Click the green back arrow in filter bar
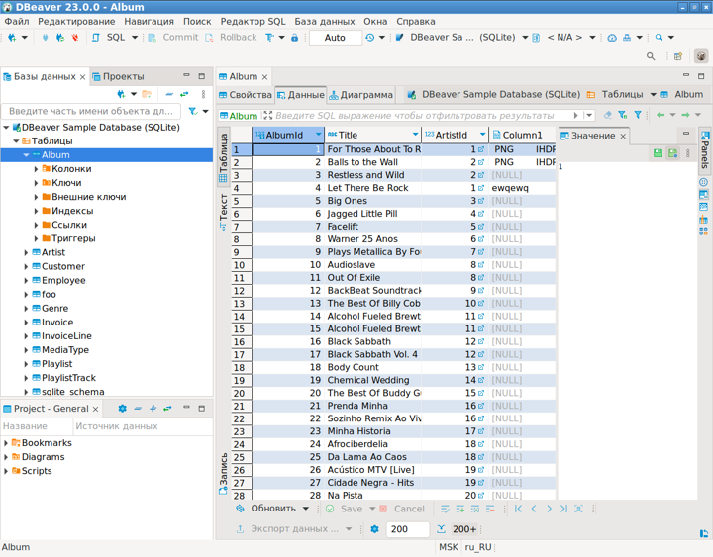This screenshot has width=713, height=557. click(x=661, y=115)
